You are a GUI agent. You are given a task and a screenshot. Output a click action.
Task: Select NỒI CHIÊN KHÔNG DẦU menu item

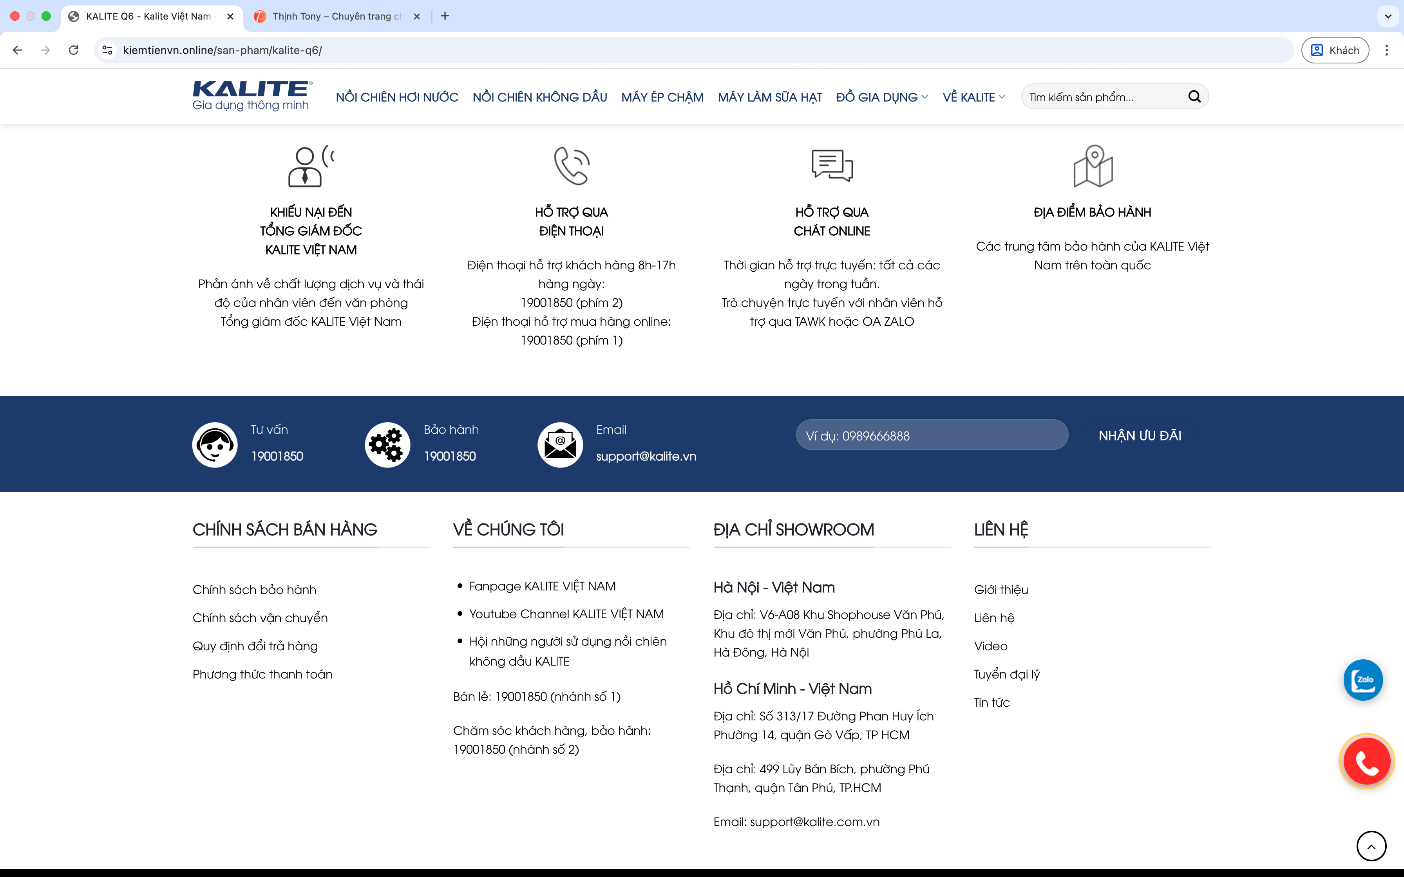pyautogui.click(x=539, y=97)
